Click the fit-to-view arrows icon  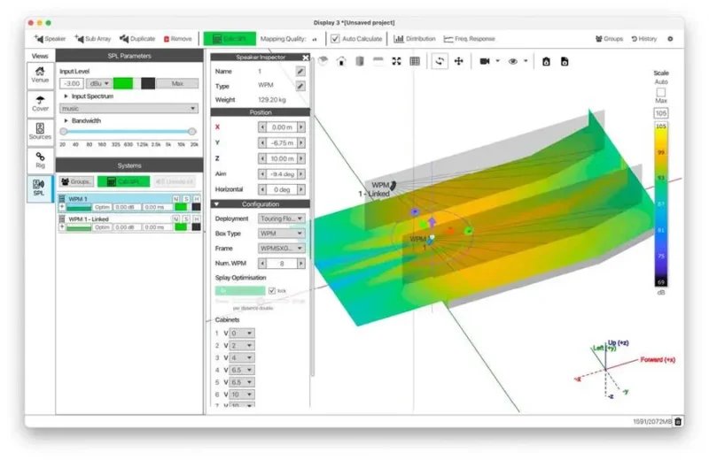point(396,61)
